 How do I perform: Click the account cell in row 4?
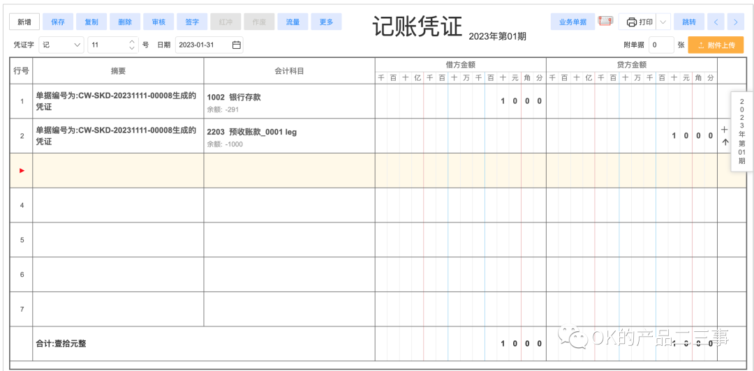(290, 205)
